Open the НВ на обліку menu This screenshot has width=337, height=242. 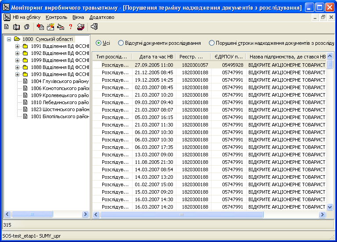pos(26,17)
